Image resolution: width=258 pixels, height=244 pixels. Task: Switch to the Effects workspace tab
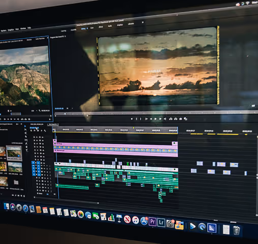click(x=101, y=27)
